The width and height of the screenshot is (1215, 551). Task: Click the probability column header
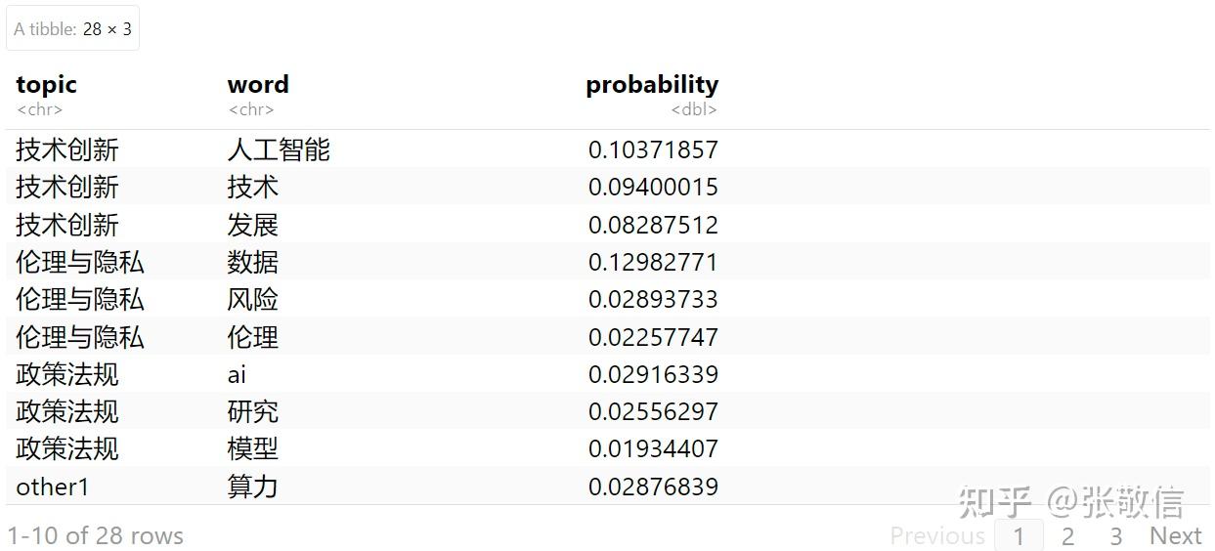tap(651, 85)
